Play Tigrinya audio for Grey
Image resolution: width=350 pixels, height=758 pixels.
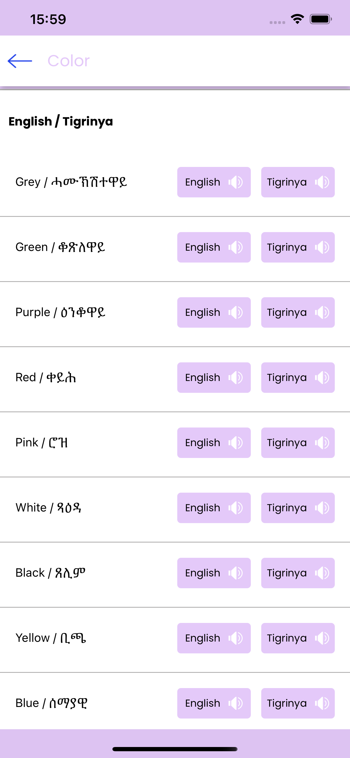tap(298, 182)
